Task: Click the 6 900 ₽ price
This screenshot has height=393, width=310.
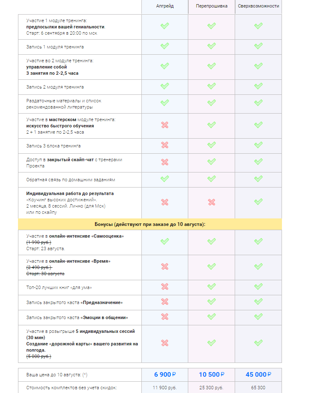Action: (165, 375)
